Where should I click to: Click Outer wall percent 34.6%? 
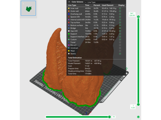tap(96, 11)
